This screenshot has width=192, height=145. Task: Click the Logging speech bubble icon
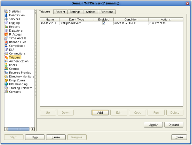(x=6, y=23)
